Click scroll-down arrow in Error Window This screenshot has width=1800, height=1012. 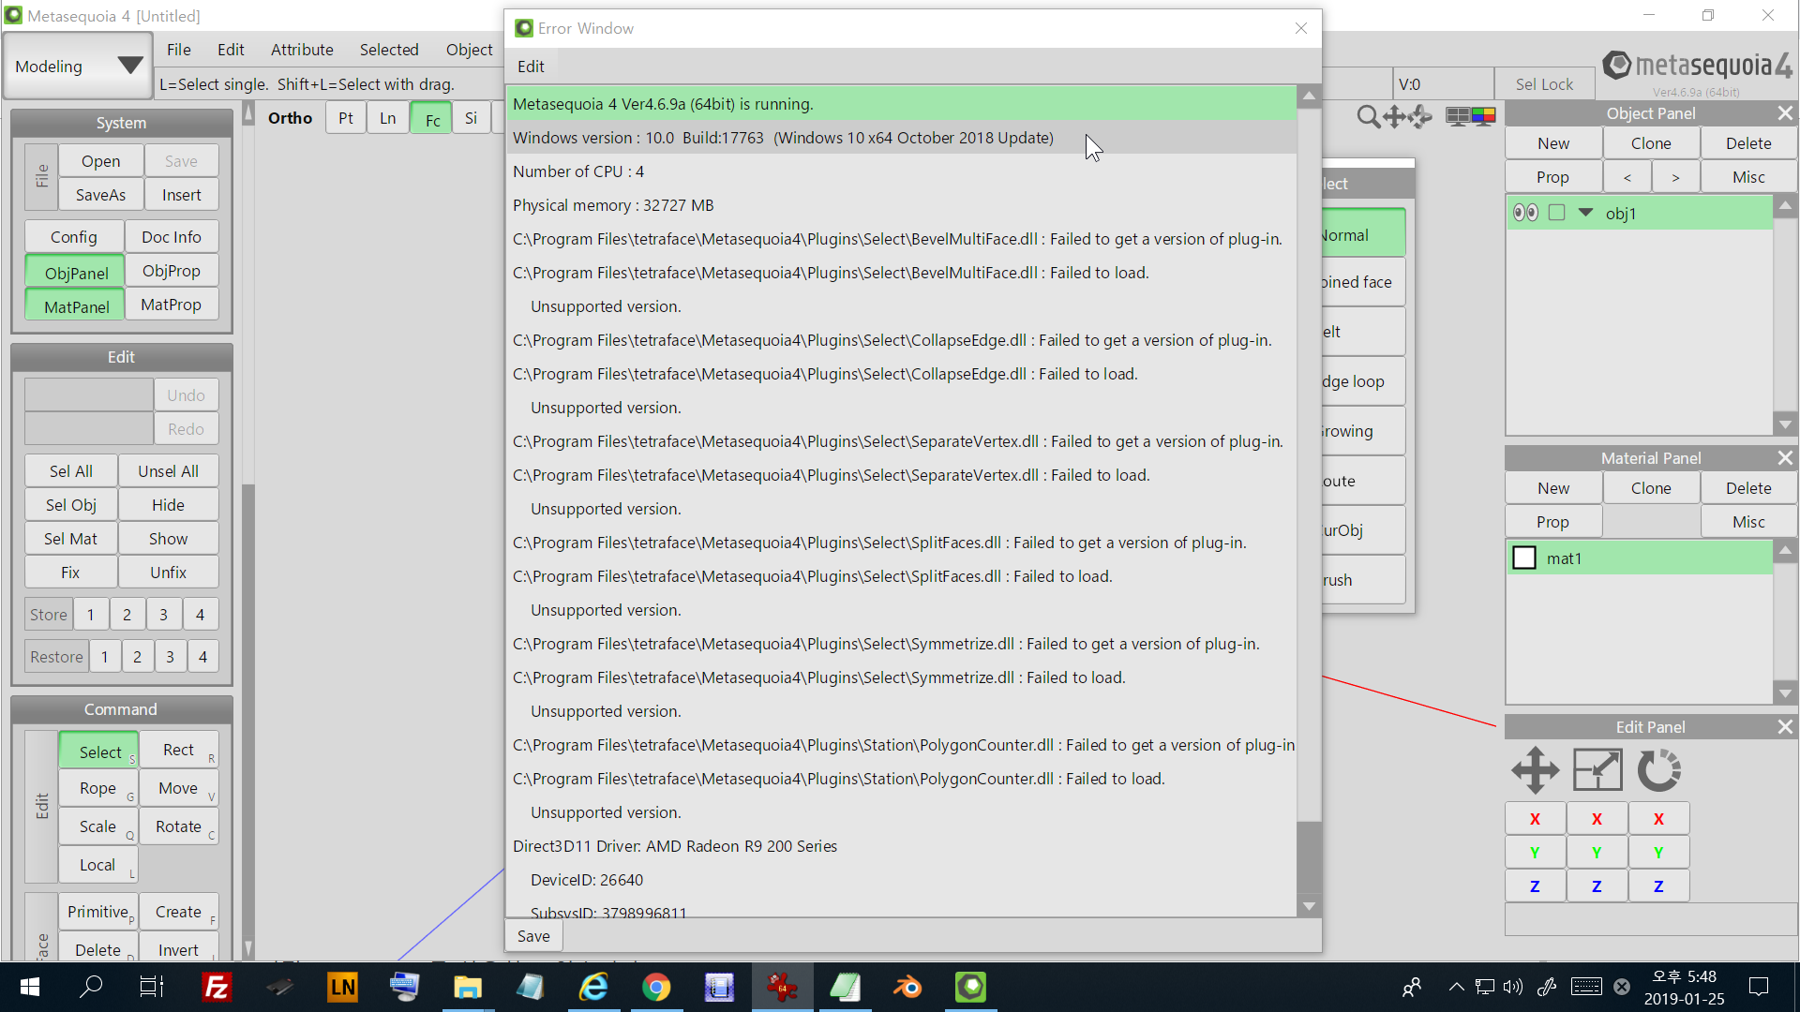[x=1309, y=906]
